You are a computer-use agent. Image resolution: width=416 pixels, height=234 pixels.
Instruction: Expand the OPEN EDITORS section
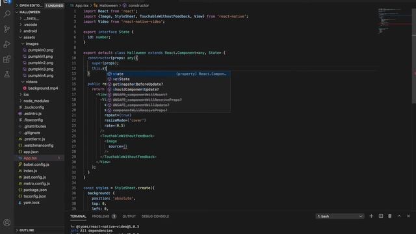39,6
